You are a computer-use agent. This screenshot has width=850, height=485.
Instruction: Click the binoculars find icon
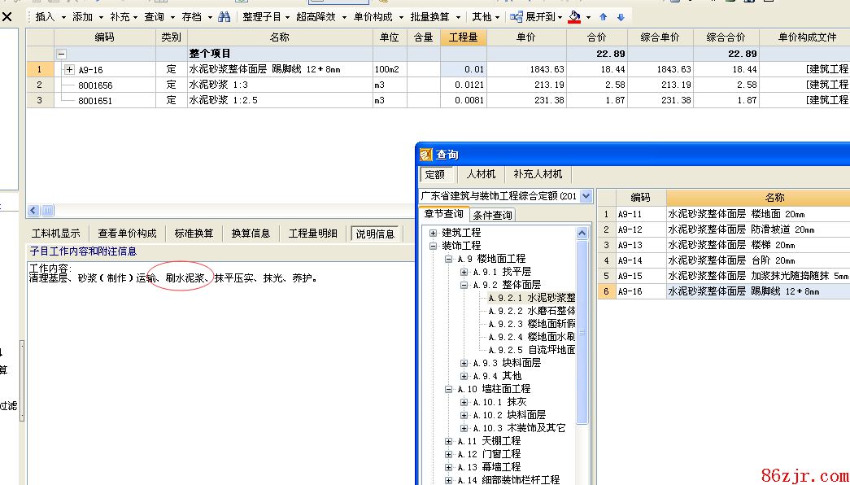point(224,16)
